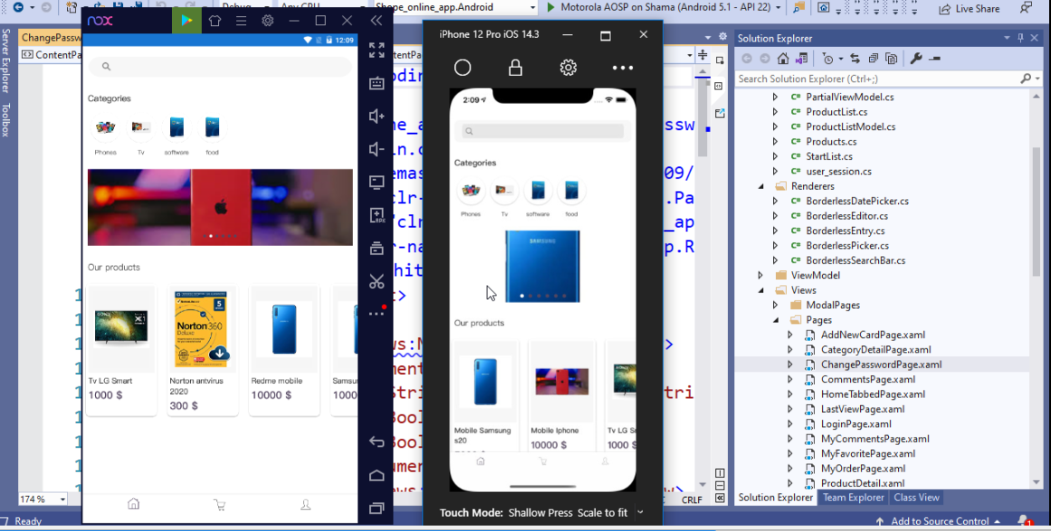Collapse Nox sidebar with double-chevron icon
This screenshot has width=1051, height=531.
coord(377,21)
